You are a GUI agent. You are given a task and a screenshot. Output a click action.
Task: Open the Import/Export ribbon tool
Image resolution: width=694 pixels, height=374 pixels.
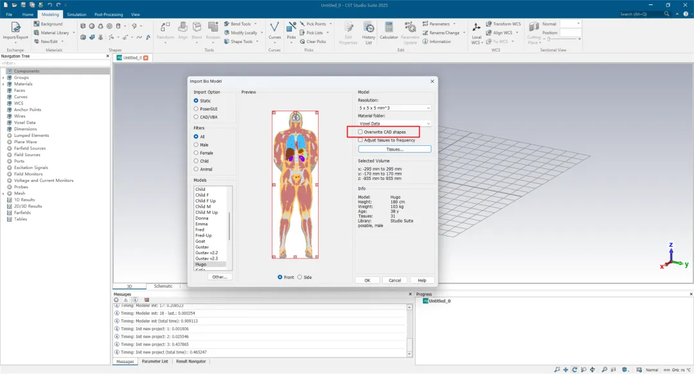(x=15, y=32)
